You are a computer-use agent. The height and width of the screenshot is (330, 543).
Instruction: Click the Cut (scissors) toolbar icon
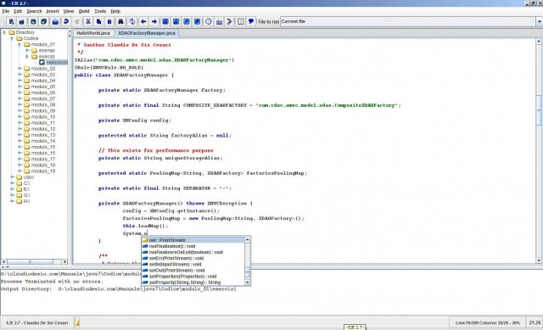point(88,21)
